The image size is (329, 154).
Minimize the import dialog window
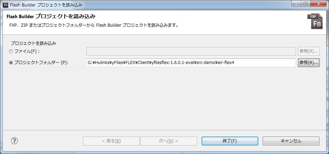point(296,3)
